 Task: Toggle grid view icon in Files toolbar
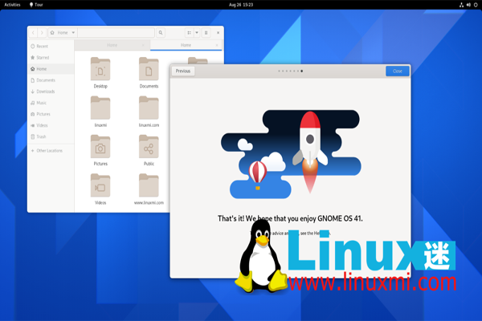tap(189, 33)
